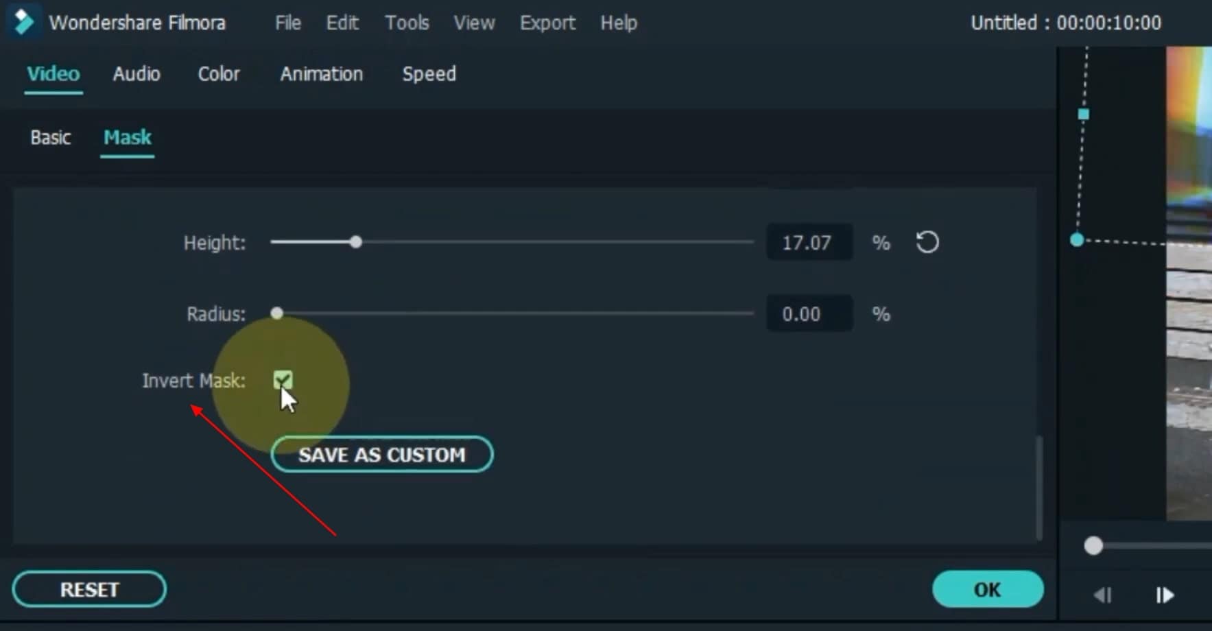This screenshot has width=1212, height=631.
Task: Click the preview video image
Action: point(1189,283)
